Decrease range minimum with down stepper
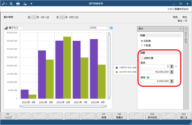This screenshot has height=125, width=192. pos(172,68)
